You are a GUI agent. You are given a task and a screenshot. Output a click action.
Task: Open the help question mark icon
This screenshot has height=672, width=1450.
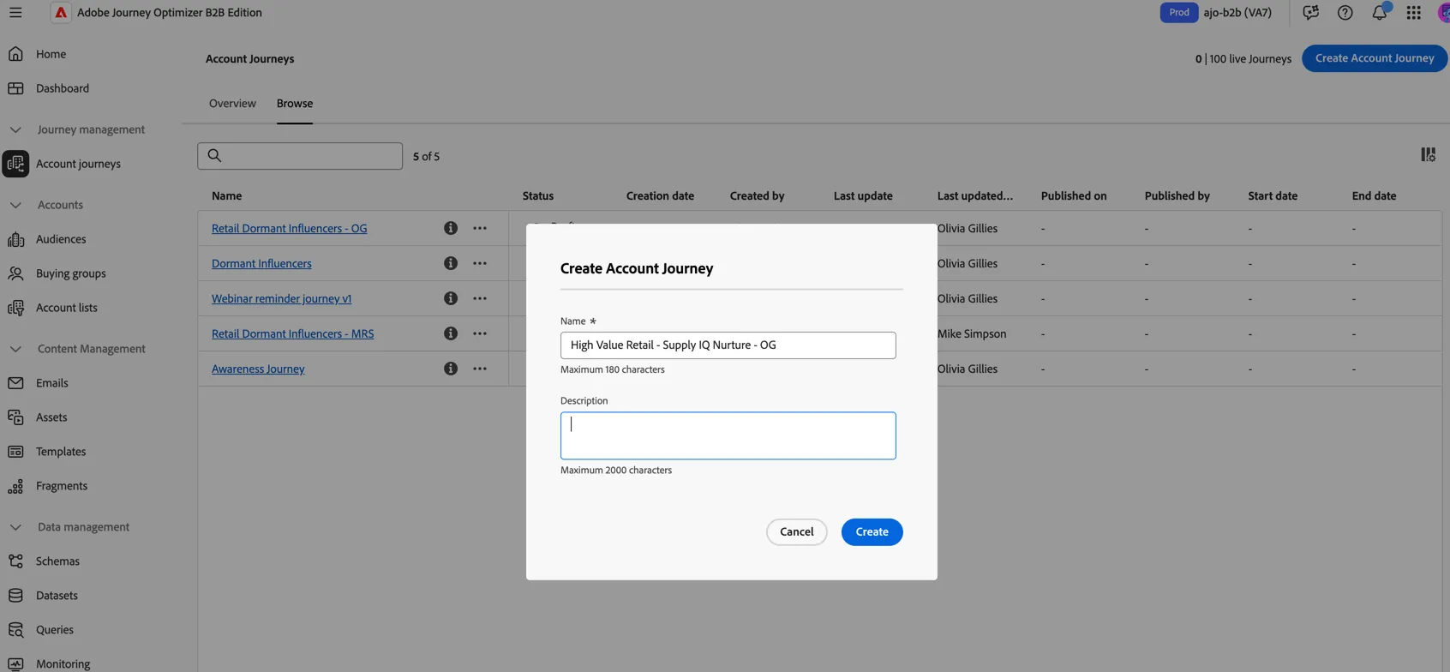tap(1345, 13)
